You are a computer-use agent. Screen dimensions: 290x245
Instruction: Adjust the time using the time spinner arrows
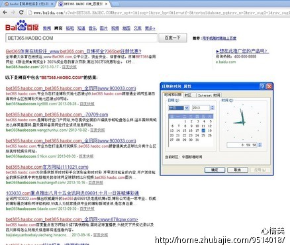(x=260, y=145)
